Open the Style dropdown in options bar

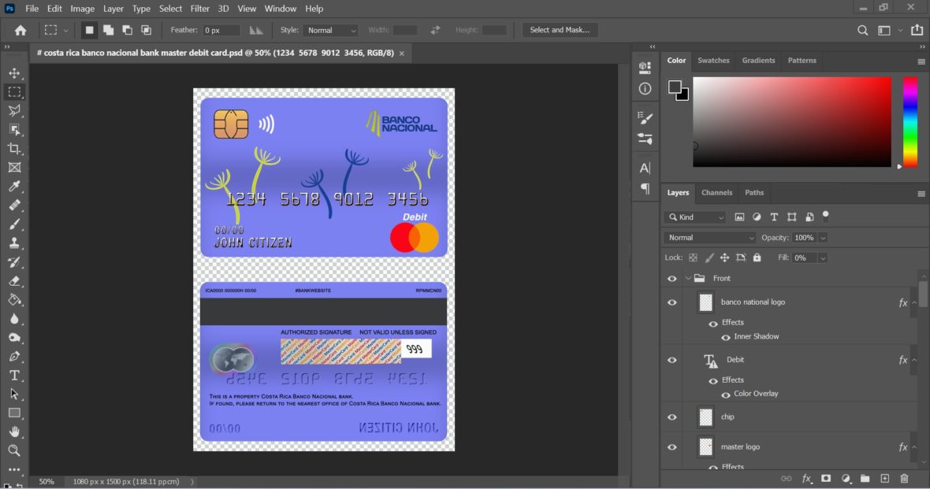[x=330, y=30]
